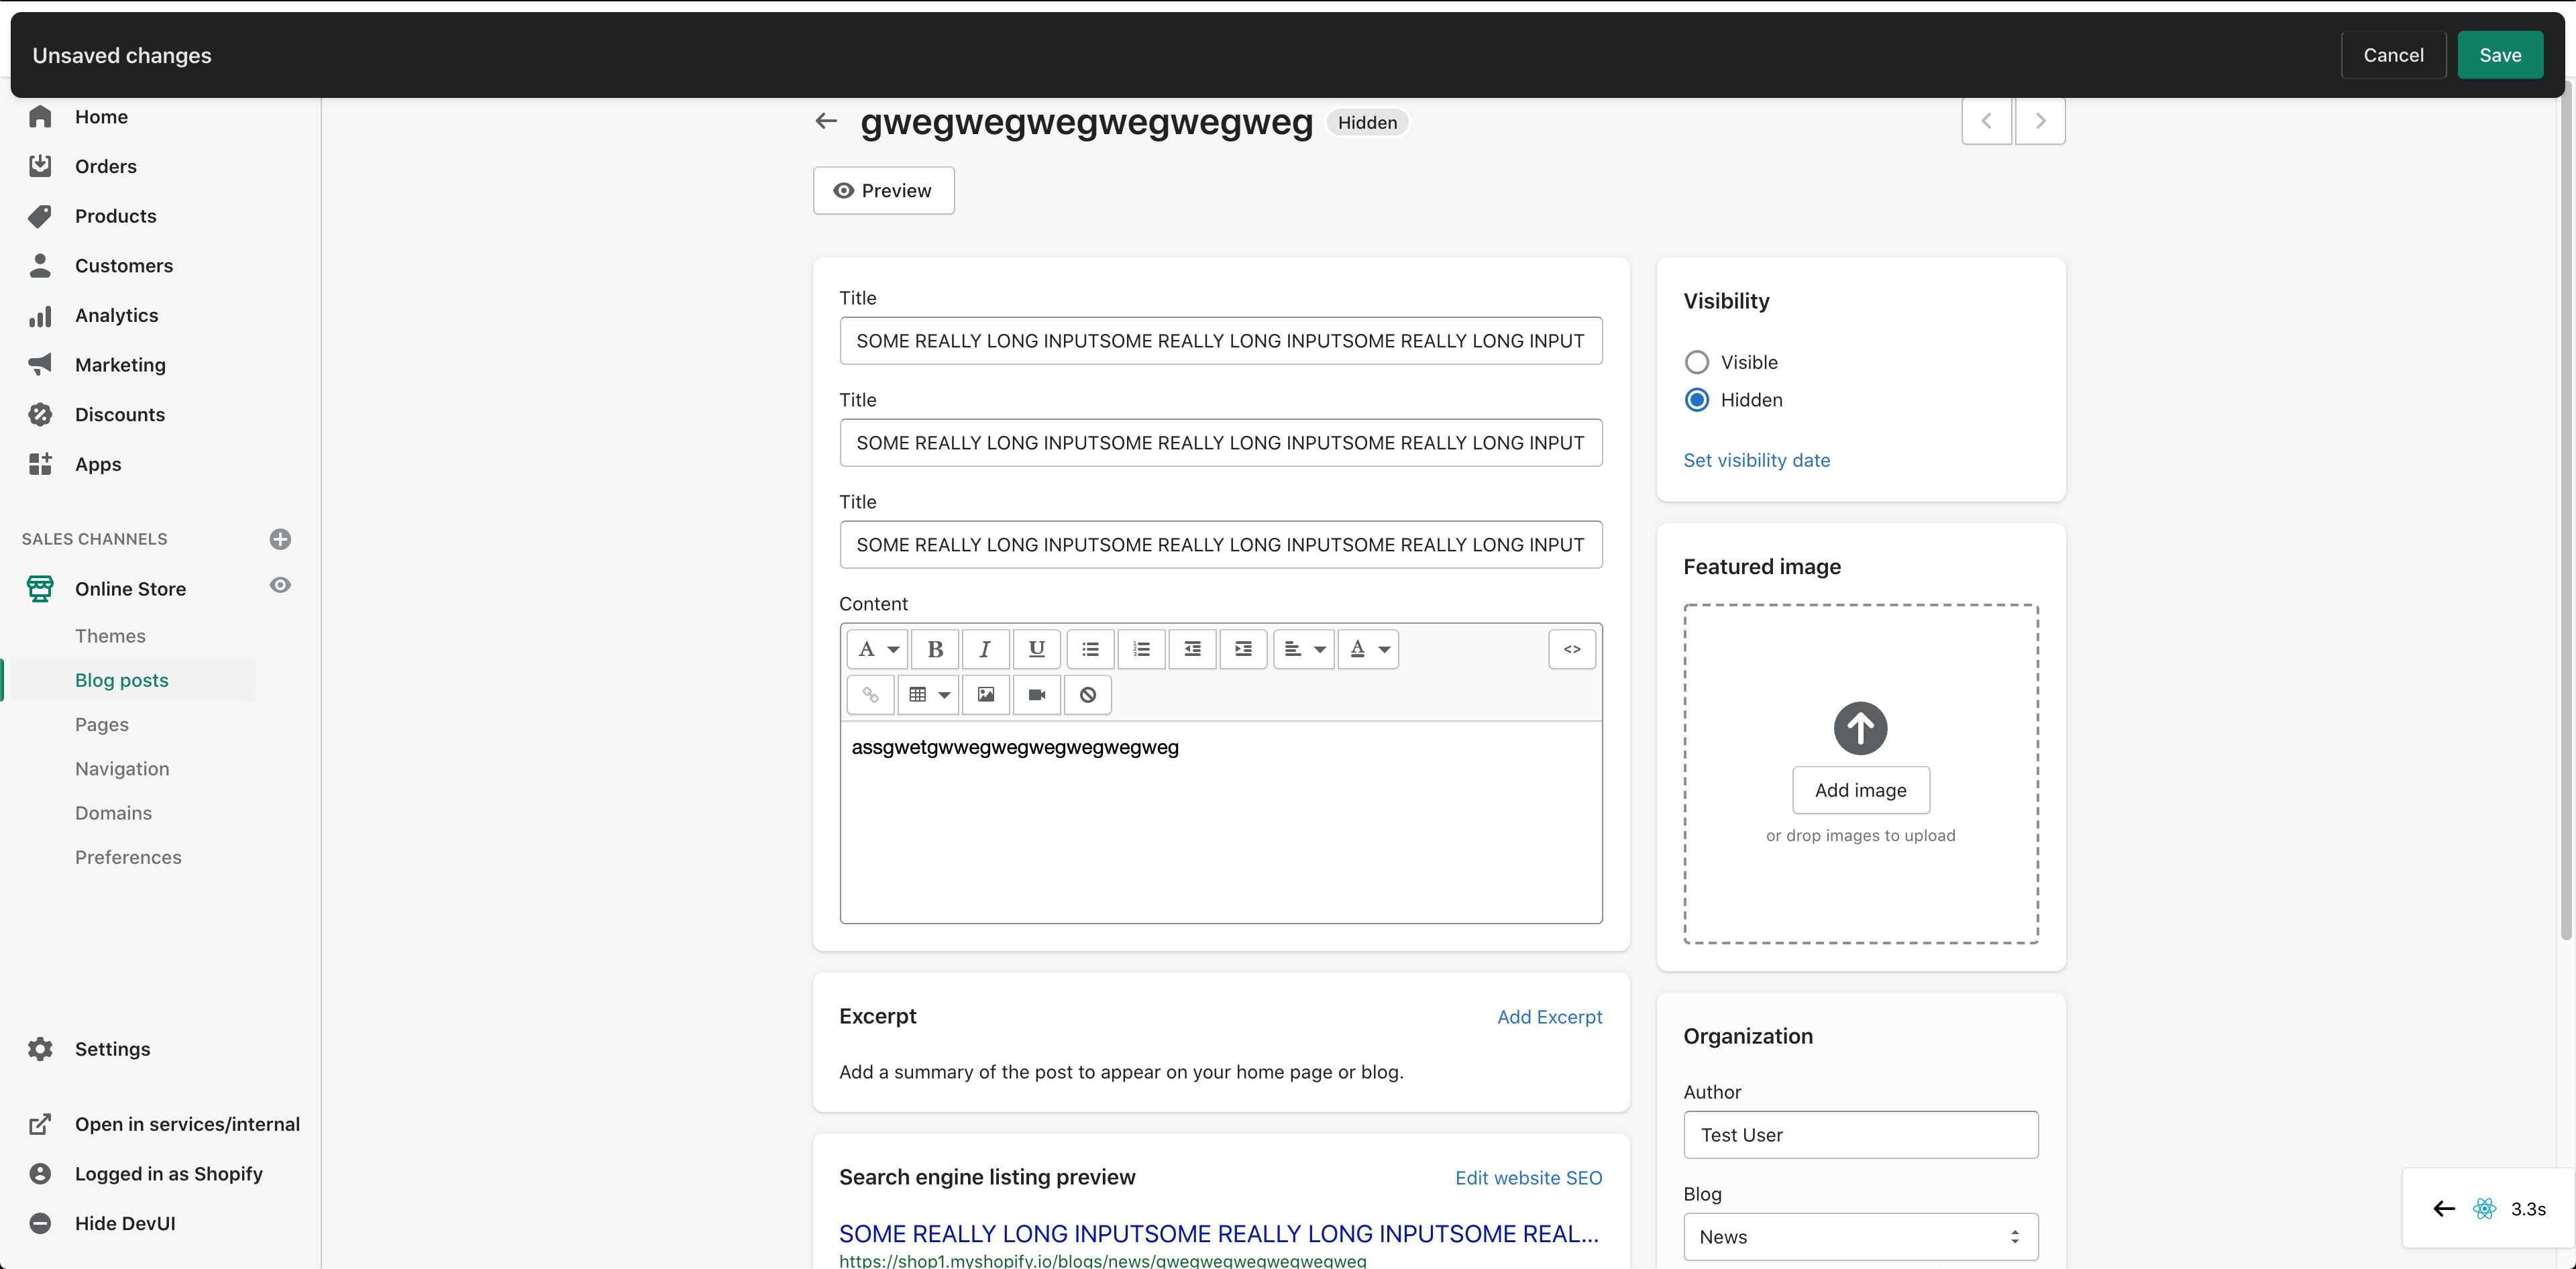Insert a video into the content
The height and width of the screenshot is (1269, 2576).
tap(1036, 694)
